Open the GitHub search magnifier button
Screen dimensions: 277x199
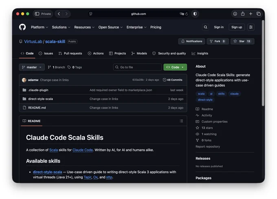(x=205, y=27)
